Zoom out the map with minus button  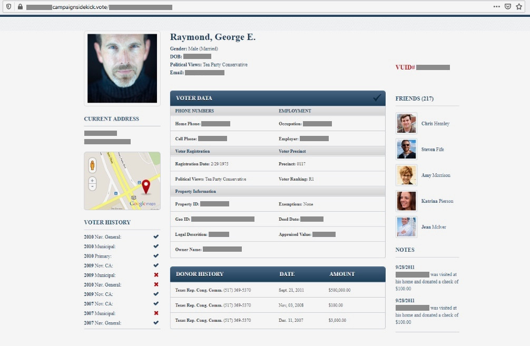tap(92, 187)
